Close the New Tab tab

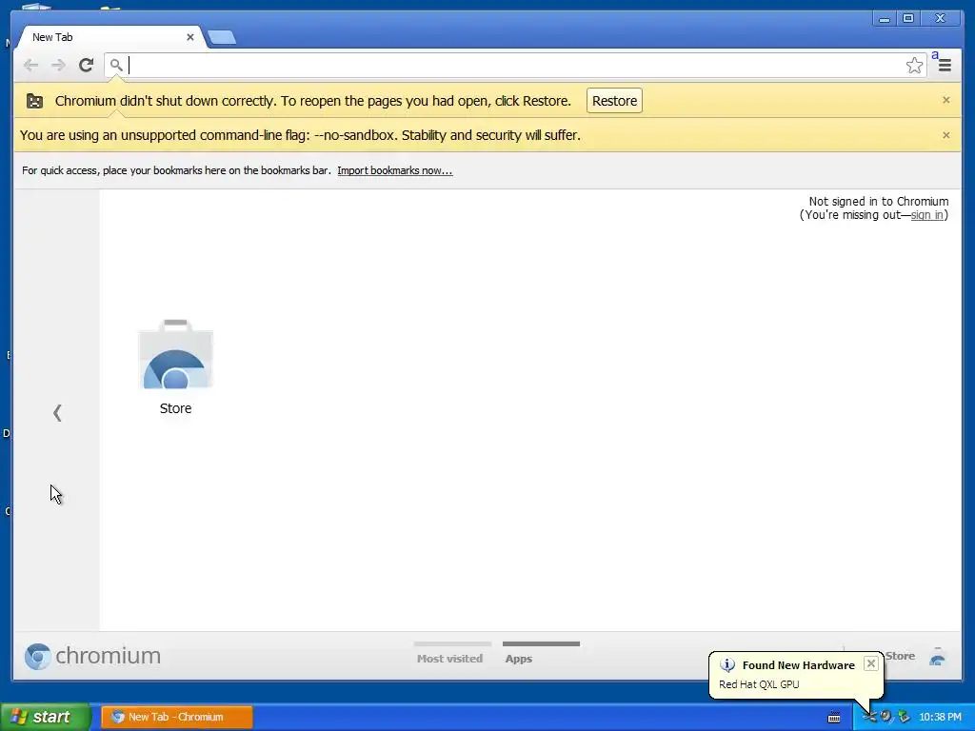tap(190, 37)
